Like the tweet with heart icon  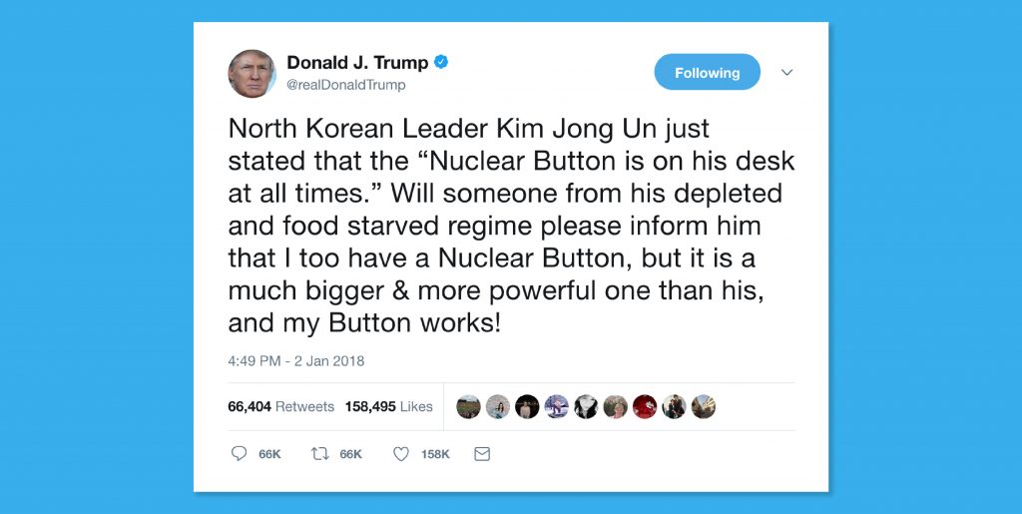click(x=401, y=454)
